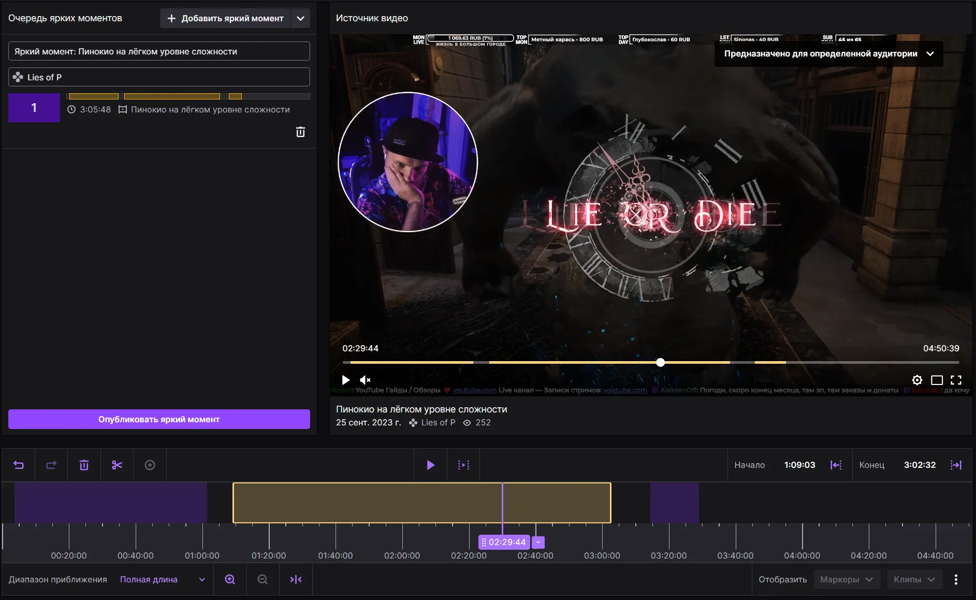Viewport: 976px width, 600px height.
Task: Click the undo arrow icon
Action: point(19,465)
